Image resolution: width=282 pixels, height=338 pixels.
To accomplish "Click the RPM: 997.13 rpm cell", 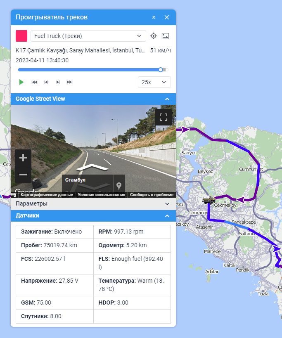I will (x=132, y=232).
